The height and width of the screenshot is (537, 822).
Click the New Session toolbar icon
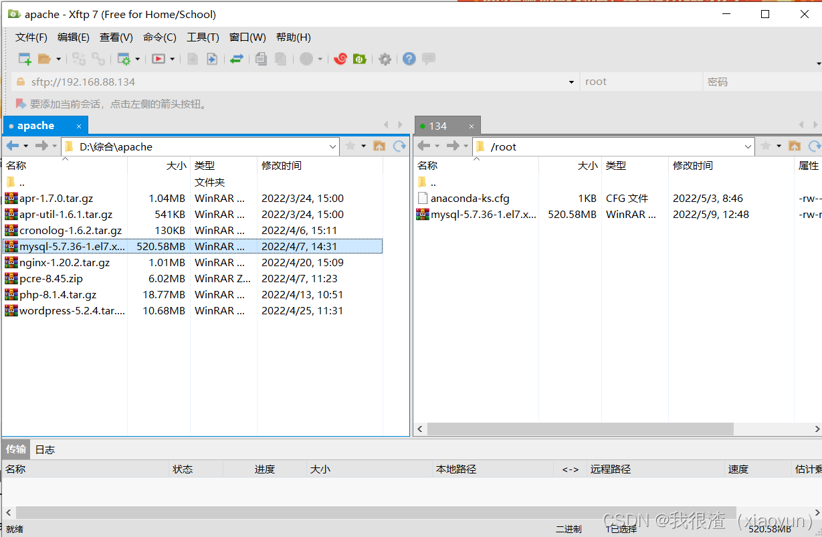(x=25, y=59)
